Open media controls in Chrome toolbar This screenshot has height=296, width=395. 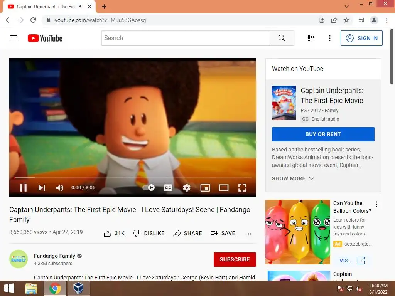[361, 20]
